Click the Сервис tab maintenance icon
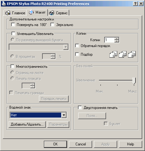Screen dimensions: 145x151 tap(52, 13)
